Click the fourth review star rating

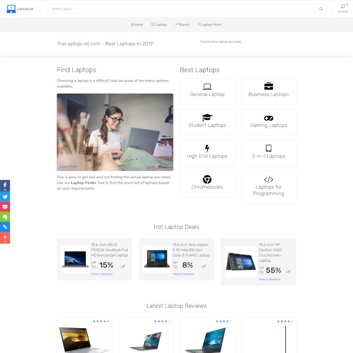click(285, 321)
